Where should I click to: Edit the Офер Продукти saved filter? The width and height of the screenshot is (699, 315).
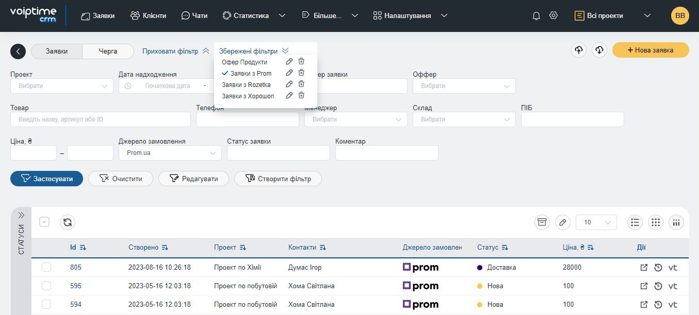(289, 62)
